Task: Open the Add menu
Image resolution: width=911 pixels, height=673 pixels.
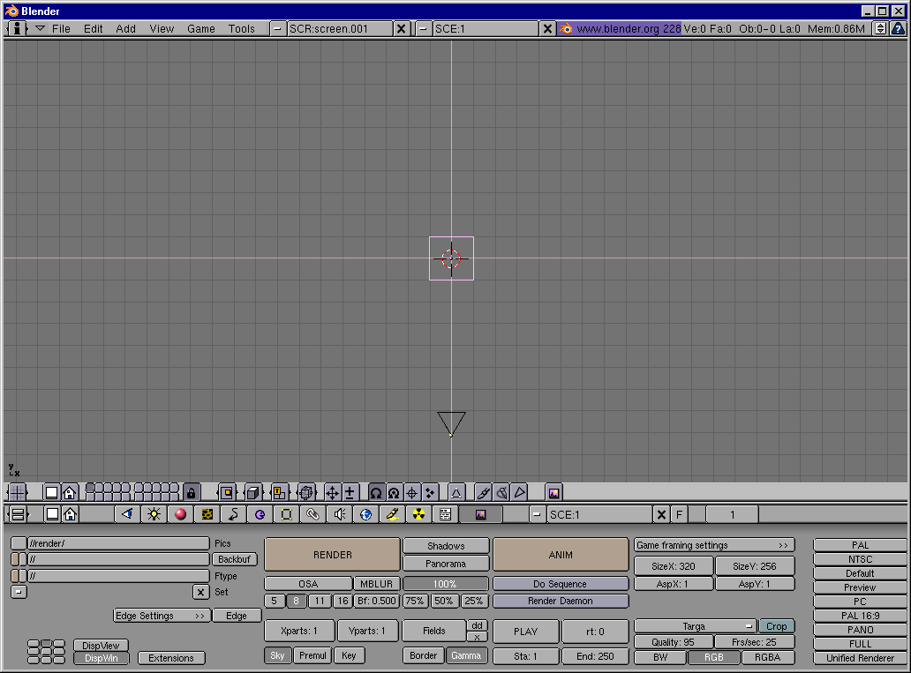Action: (x=125, y=28)
